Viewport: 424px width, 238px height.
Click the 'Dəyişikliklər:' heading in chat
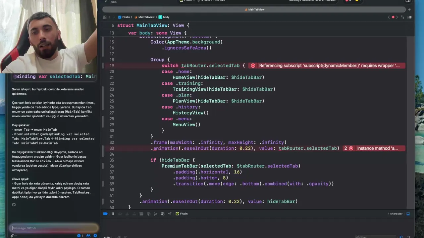coord(21,125)
